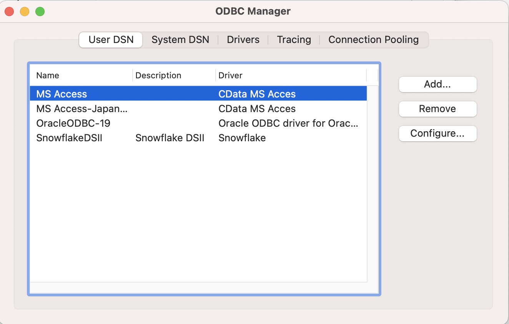The image size is (509, 324).
Task: Select the MS Access name cell
Action: [x=62, y=94]
